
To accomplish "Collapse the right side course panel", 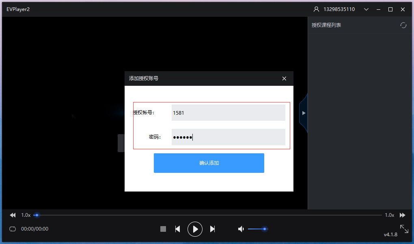I will pyautogui.click(x=304, y=113).
